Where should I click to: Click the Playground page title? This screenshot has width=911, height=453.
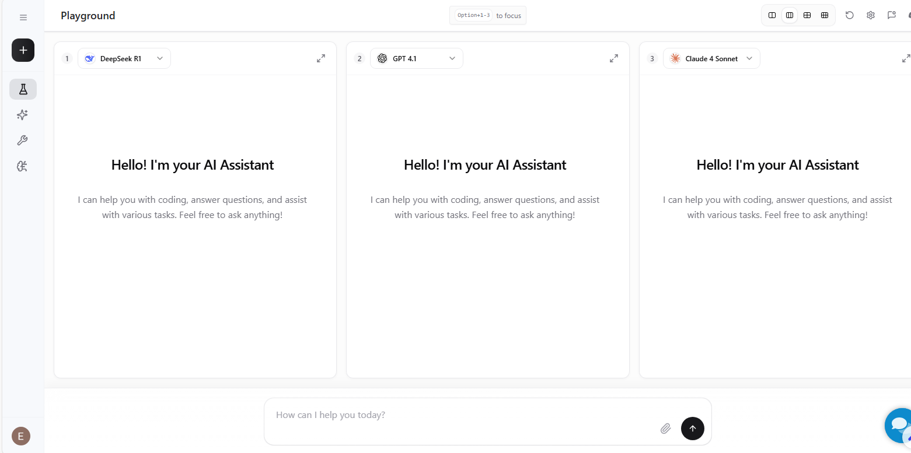(88, 16)
